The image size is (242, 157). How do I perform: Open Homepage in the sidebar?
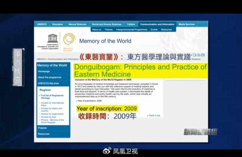[44, 71]
